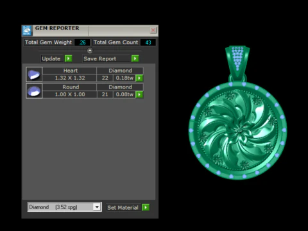308x231 pixels.
Task: Click the pendant bail with pavé stones
Action: [x=237, y=62]
